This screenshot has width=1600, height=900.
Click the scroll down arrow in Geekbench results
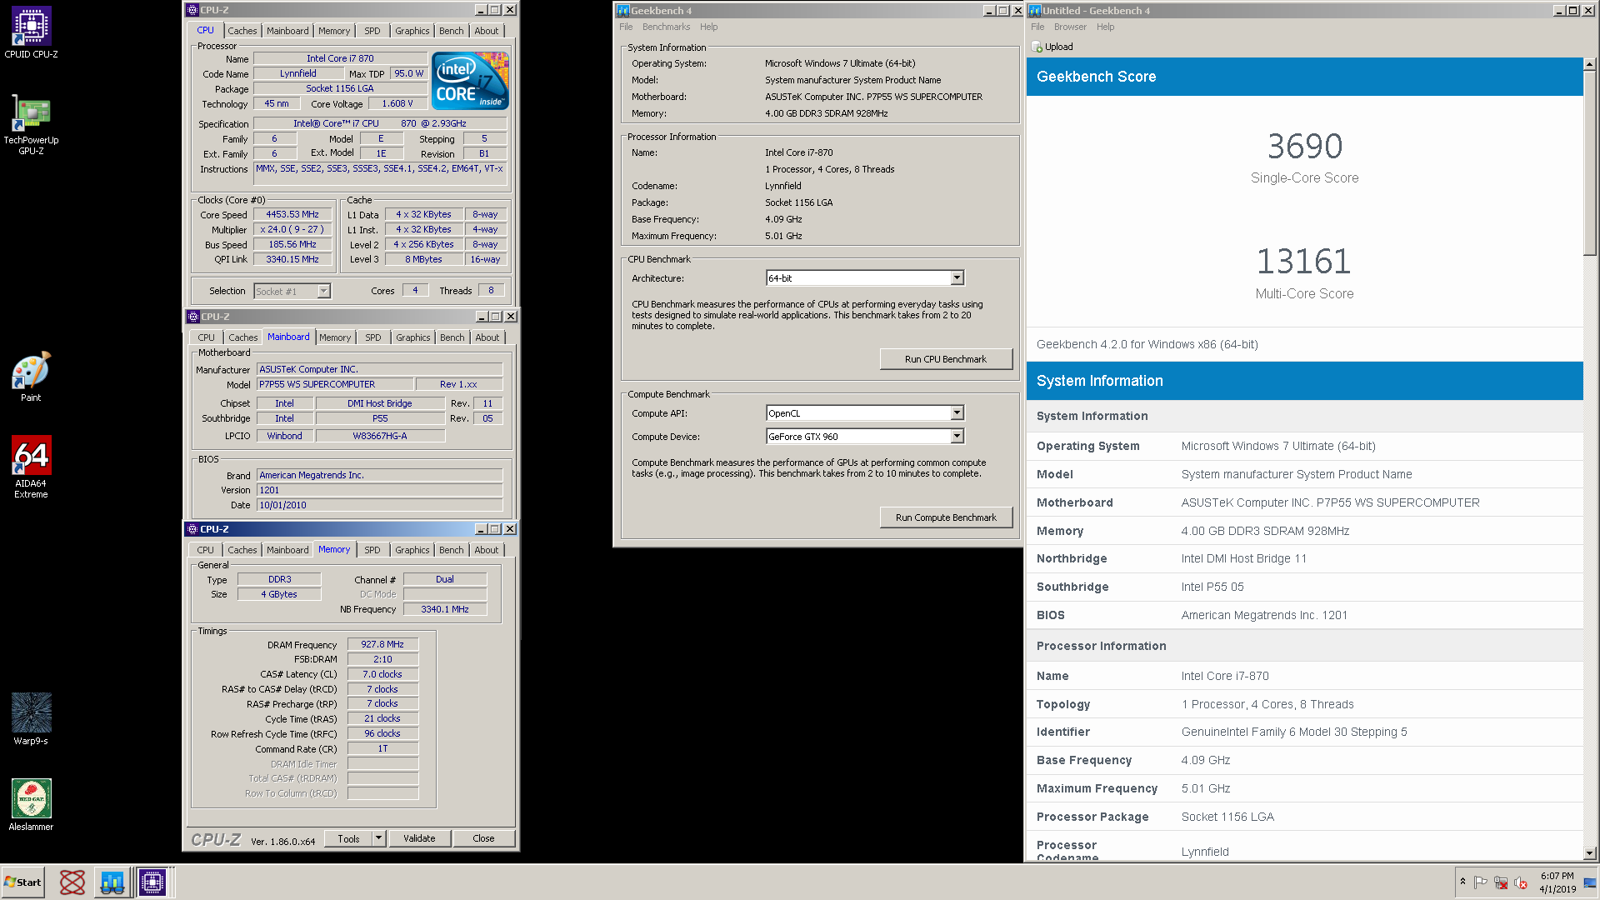tap(1589, 852)
